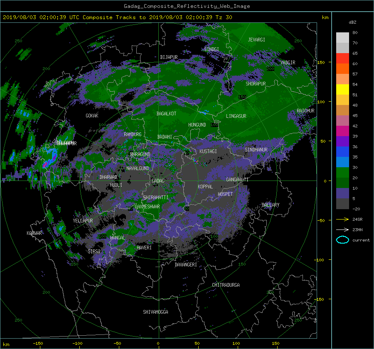Click the NARAGUND city label
The image size is (374, 349).
(140, 154)
